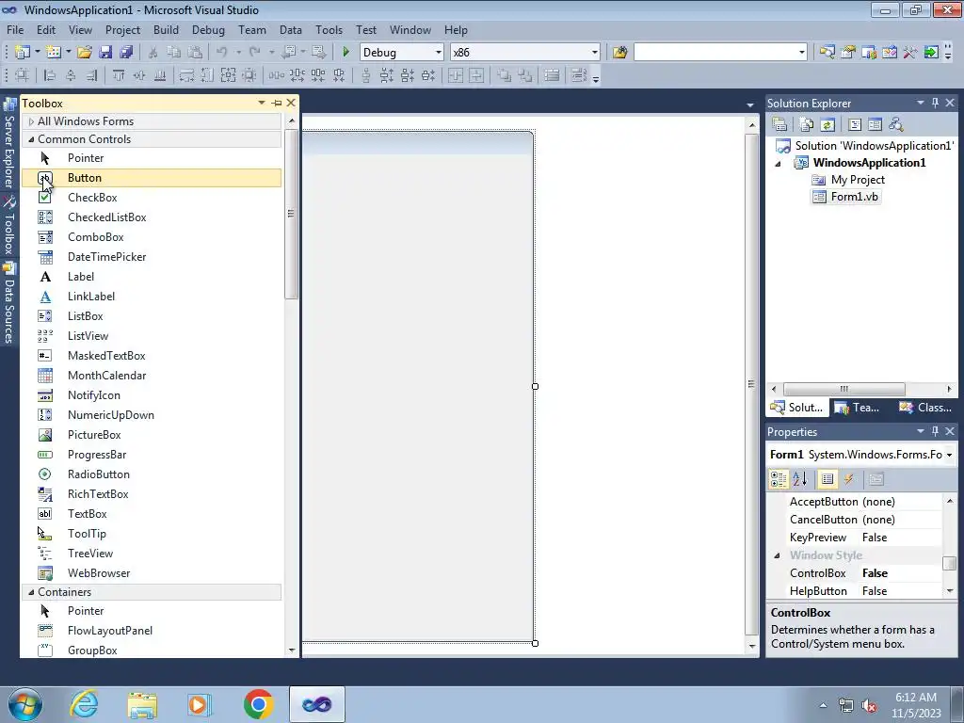Open the Solution Configurations Debug dropdown

pyautogui.click(x=439, y=53)
